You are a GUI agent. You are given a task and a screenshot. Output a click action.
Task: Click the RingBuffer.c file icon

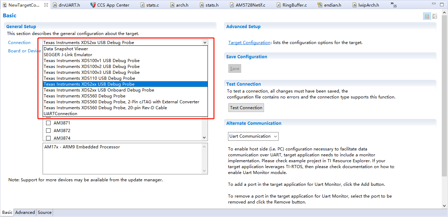[279, 5]
